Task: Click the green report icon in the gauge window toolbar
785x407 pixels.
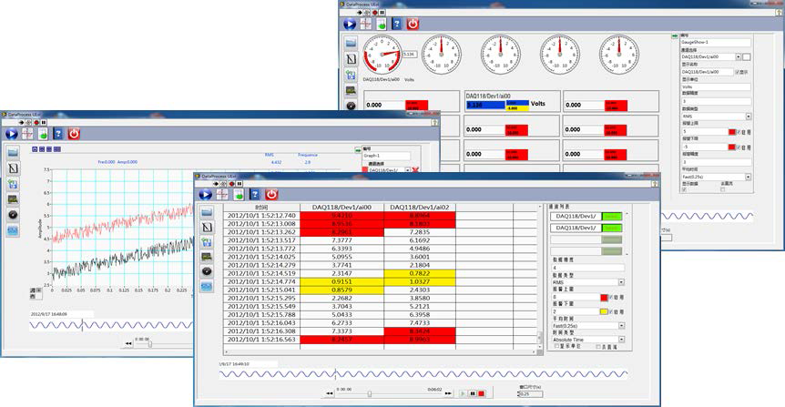Action: pyautogui.click(x=381, y=24)
